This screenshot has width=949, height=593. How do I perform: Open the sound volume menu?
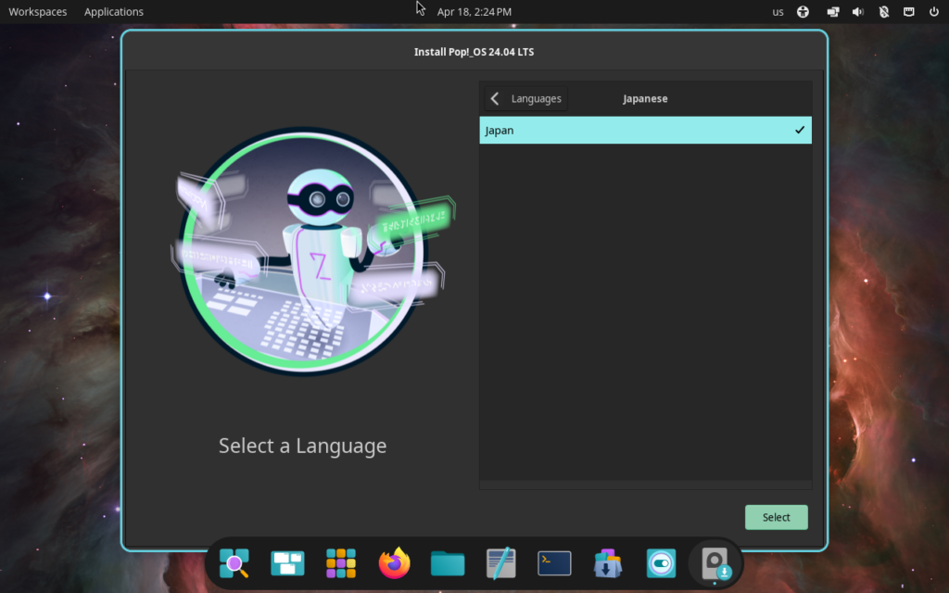(x=857, y=12)
